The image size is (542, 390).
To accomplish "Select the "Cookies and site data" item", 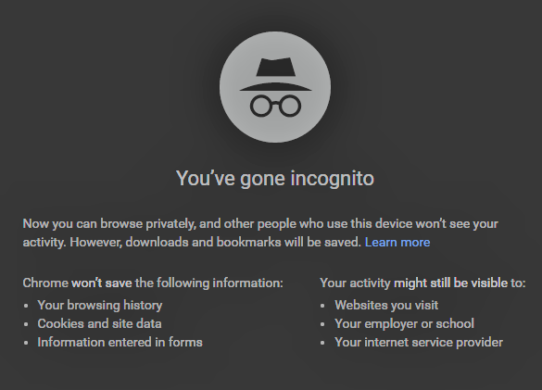I will point(99,323).
